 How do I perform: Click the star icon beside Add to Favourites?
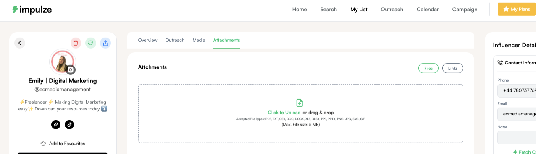point(43,144)
